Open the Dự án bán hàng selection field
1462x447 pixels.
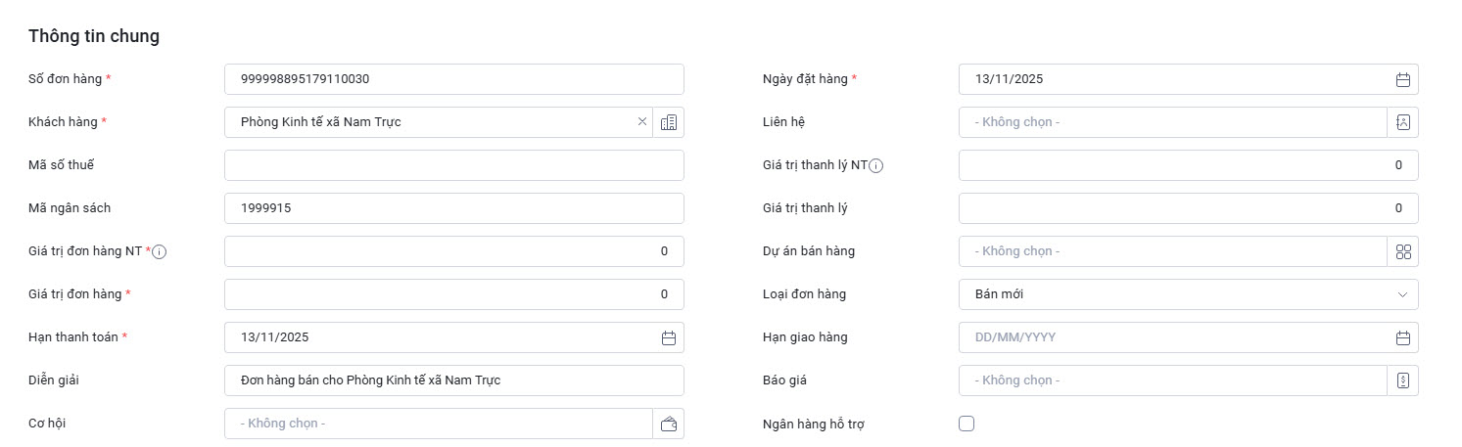click(x=1172, y=251)
